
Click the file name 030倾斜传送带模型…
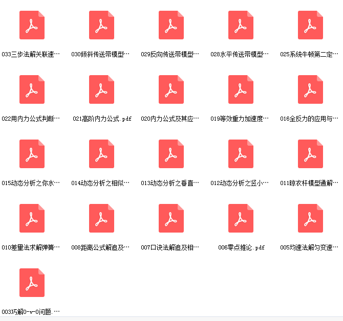tap(100, 54)
